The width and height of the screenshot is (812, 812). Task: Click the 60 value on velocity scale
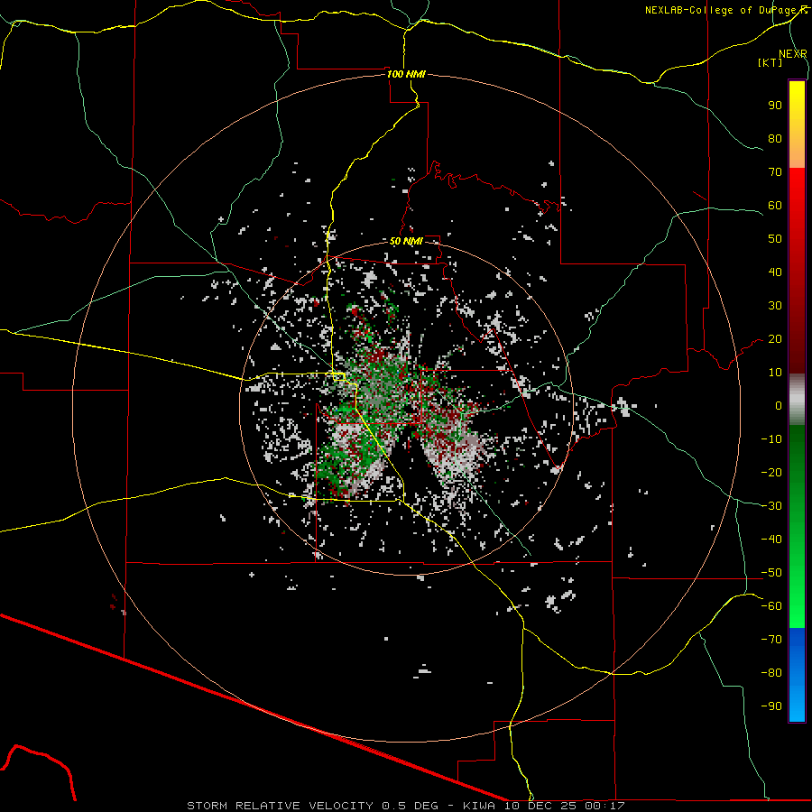775,206
